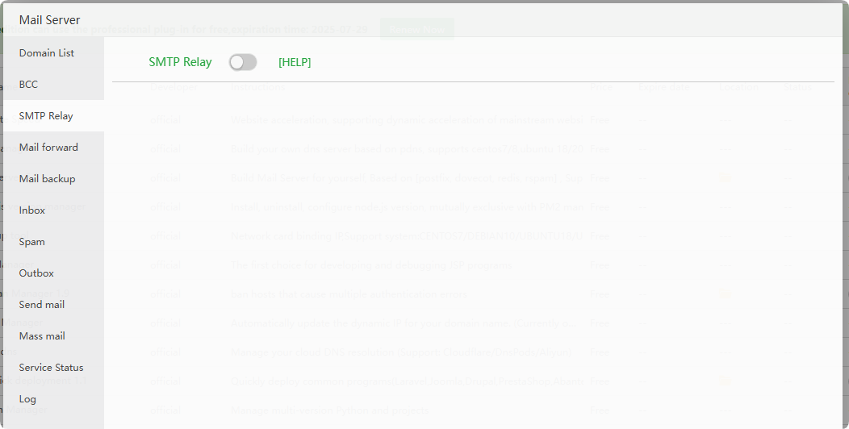This screenshot has height=429, width=849.
Task: Click the folder icon in Quickly deploy row
Action: [725, 381]
